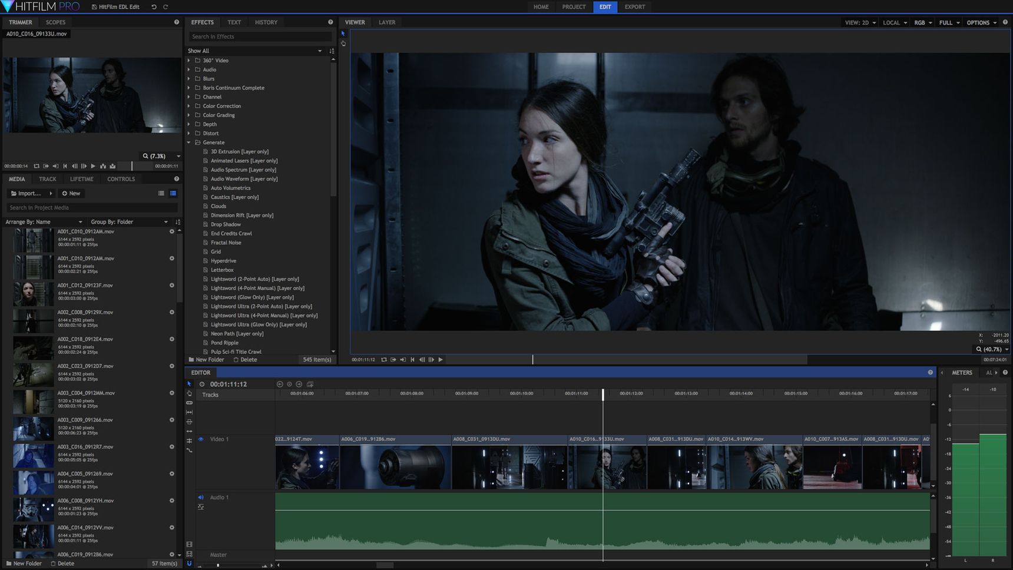Open Group By: Folder dropdown
The width and height of the screenshot is (1013, 570).
129,222
